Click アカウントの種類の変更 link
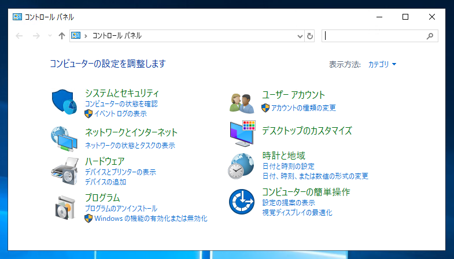This screenshot has height=259, width=454. (304, 108)
